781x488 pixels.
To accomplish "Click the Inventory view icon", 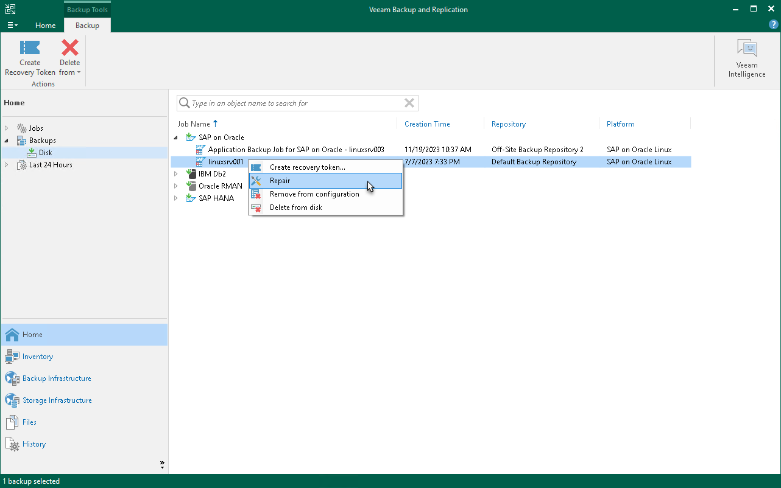I will point(12,357).
